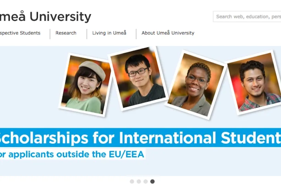Click the Scholarships for International Students banner headline
Image resolution: width=281 pixels, height=187 pixels.
[140, 138]
